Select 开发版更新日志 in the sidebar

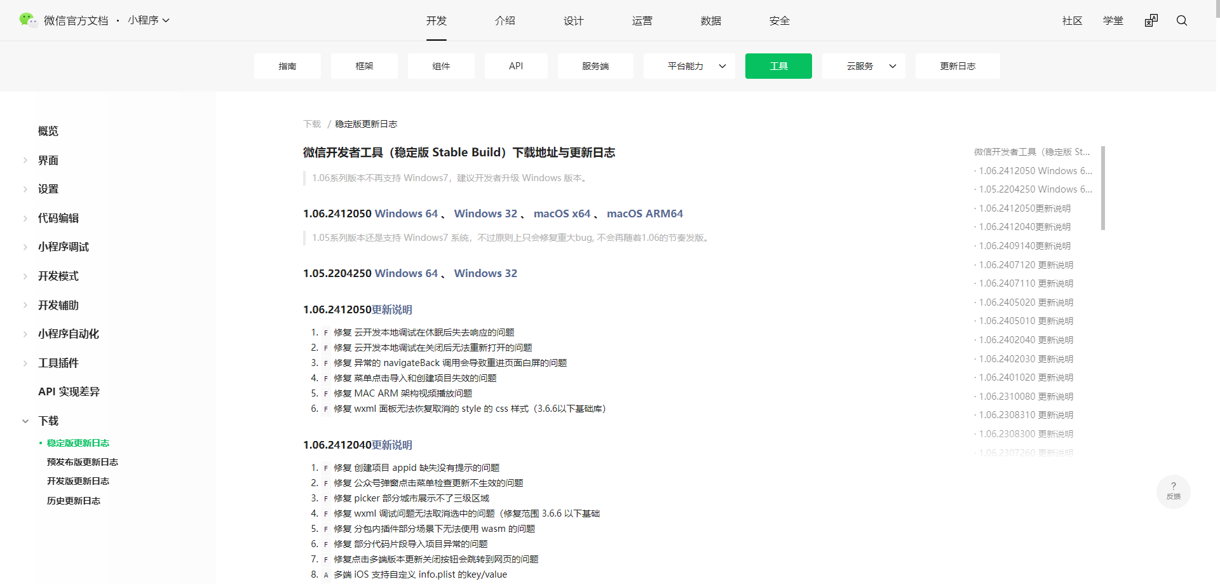[78, 481]
